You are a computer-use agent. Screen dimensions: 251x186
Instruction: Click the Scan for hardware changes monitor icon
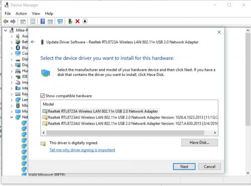(60, 21)
